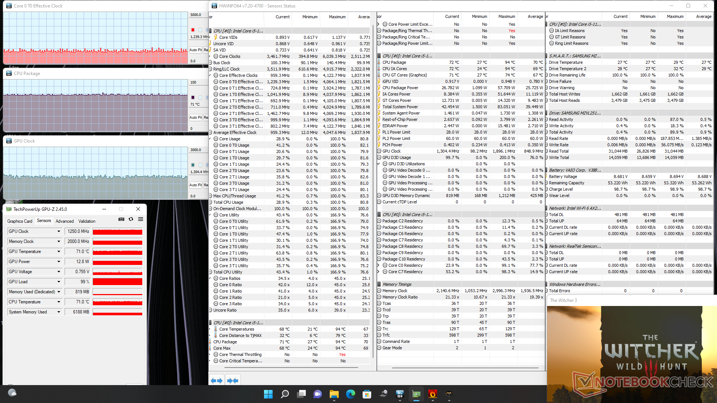
Task: Switch to Advanced tab in GPU-Z
Action: [x=65, y=221]
